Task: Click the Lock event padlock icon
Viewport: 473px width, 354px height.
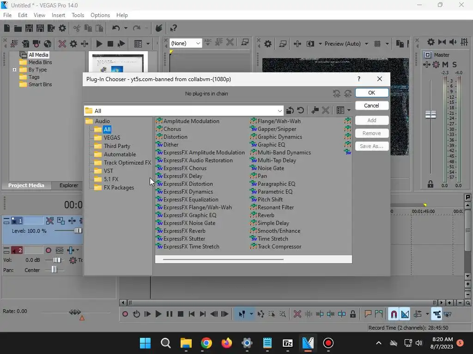Action: [x=352, y=314]
